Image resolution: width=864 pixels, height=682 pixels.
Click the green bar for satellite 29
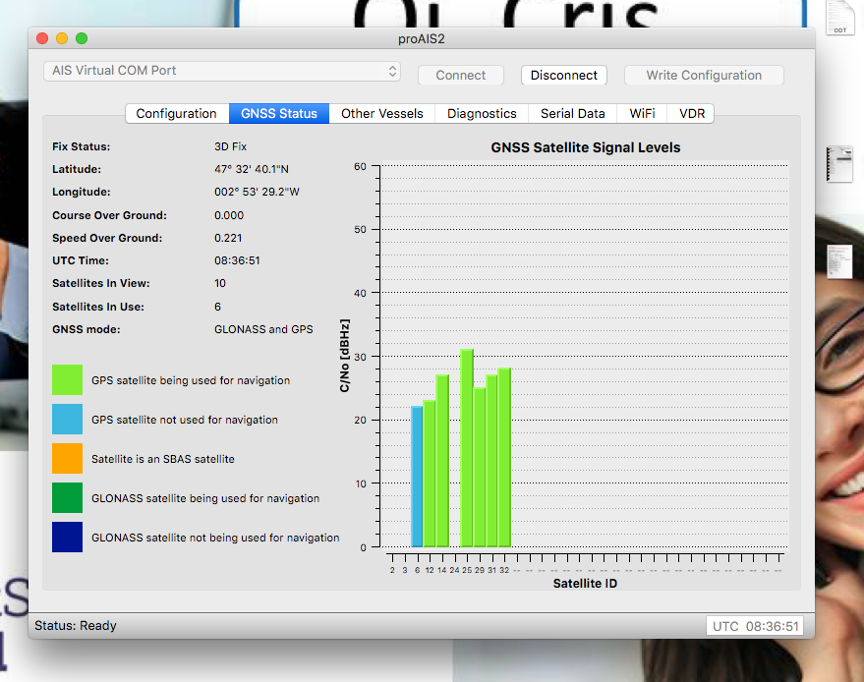click(480, 467)
